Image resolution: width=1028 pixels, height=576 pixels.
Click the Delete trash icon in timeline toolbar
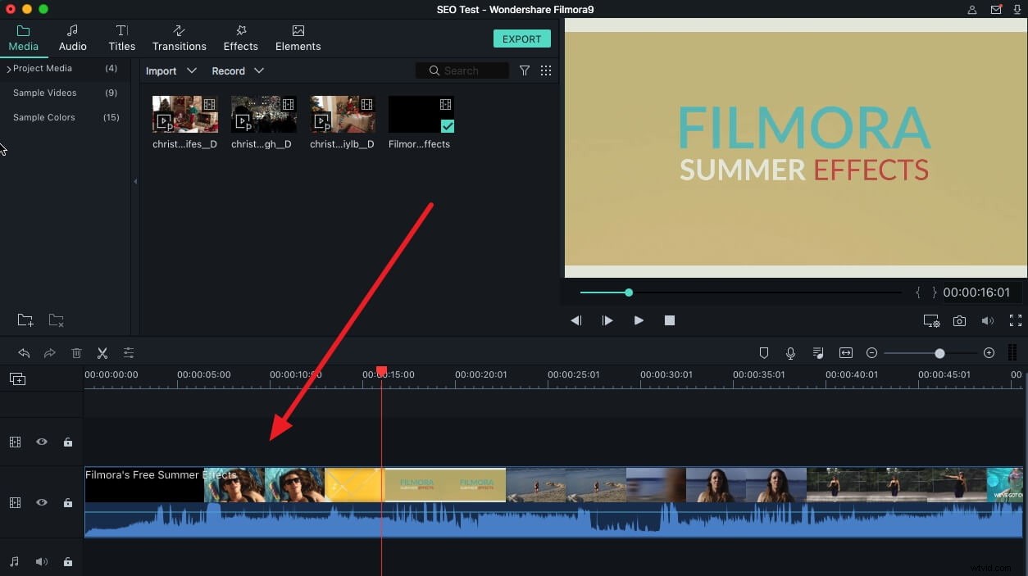point(76,352)
